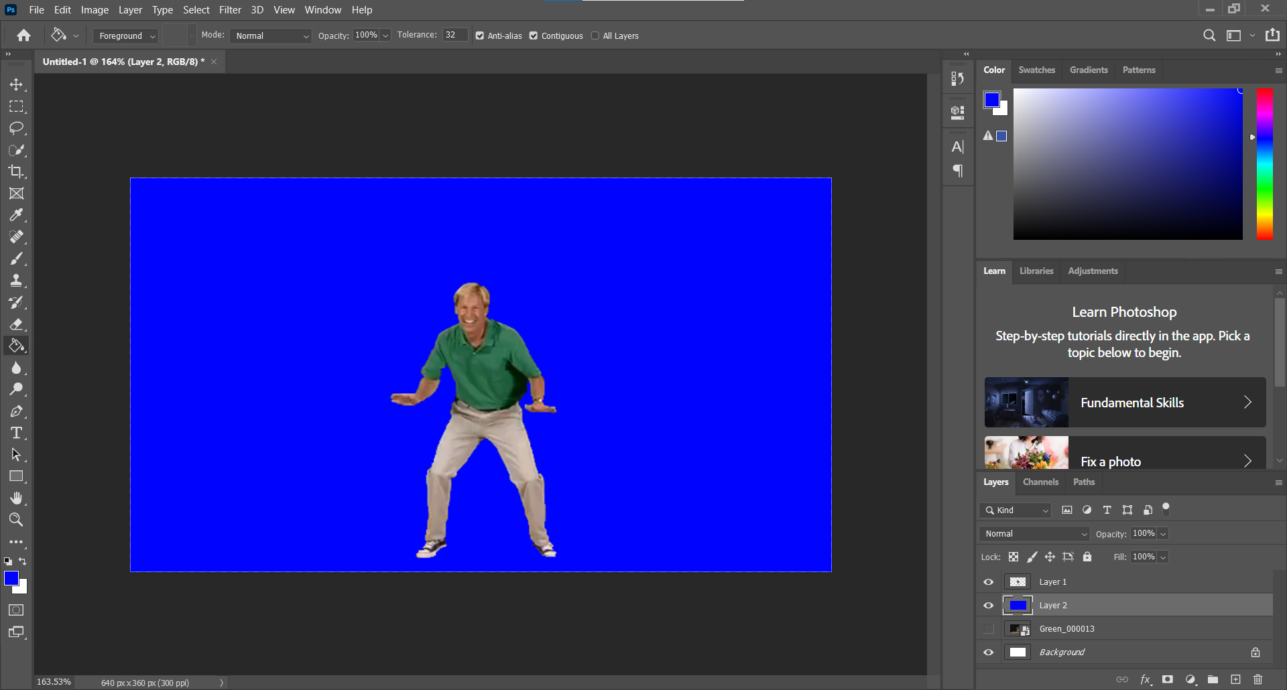Open the Foreground fill source dropdown

coord(125,36)
